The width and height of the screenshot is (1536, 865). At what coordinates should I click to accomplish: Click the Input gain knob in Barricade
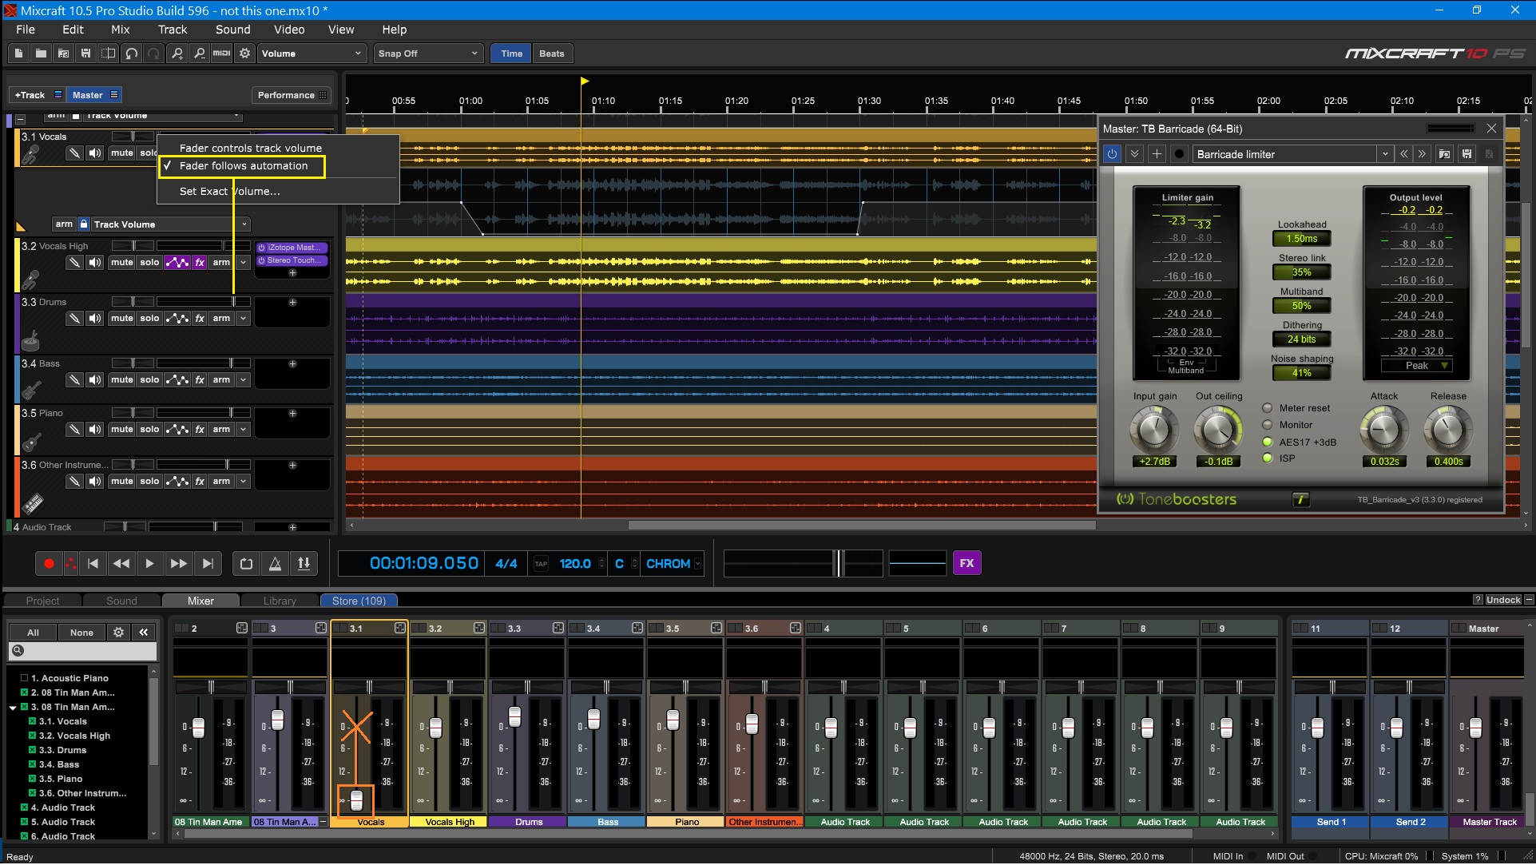point(1154,430)
